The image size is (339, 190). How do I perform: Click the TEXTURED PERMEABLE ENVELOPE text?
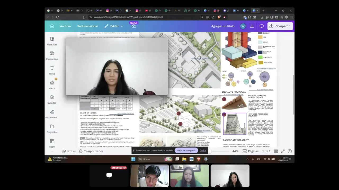click(258, 115)
